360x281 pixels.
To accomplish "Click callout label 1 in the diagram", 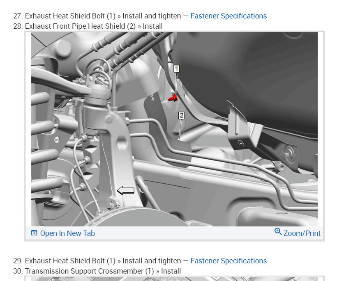I will 176,69.
